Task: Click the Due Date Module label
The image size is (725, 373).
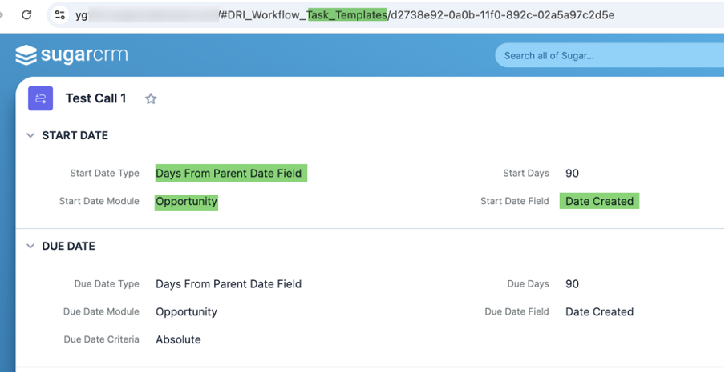Action: tap(101, 311)
